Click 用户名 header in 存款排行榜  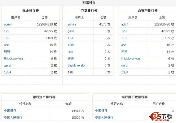point(79,17)
